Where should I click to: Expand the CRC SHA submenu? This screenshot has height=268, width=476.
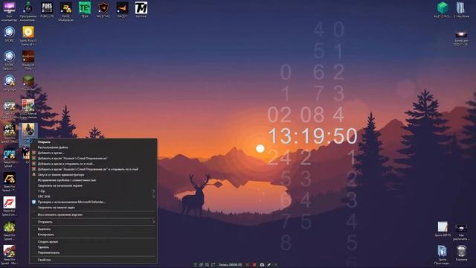[x=94, y=197]
